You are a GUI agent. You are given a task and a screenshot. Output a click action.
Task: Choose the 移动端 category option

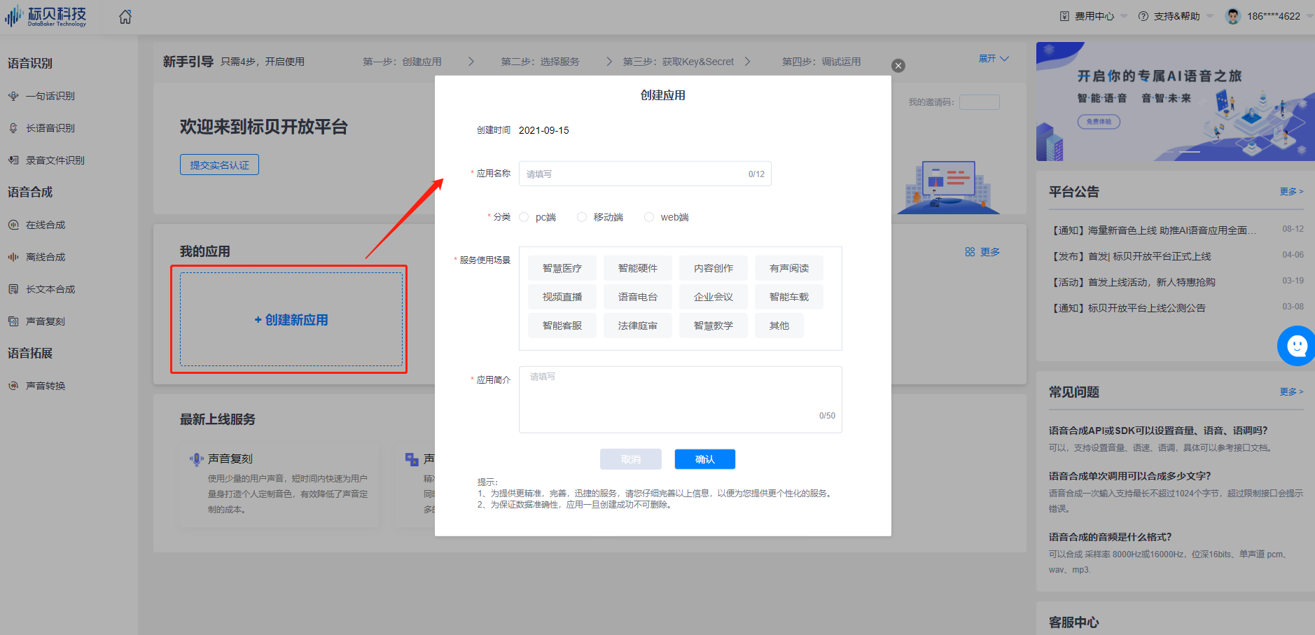pyautogui.click(x=581, y=216)
